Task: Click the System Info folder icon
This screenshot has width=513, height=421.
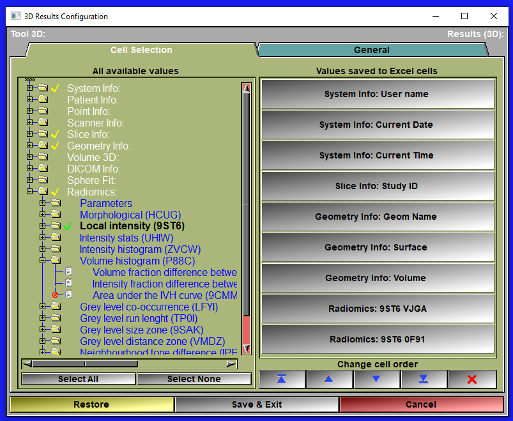Action: [43, 88]
